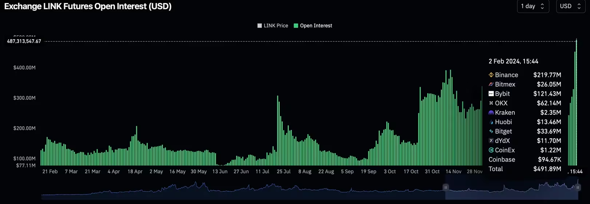Click the 25 Jul x-axis label
The image size is (590, 204).
pyautogui.click(x=284, y=172)
